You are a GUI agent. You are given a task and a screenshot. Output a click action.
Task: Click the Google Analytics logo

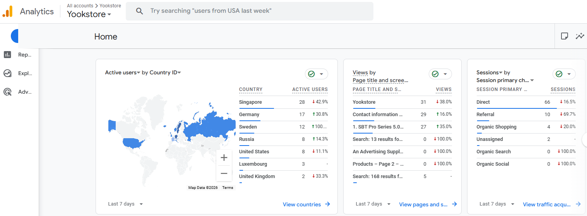point(8,11)
